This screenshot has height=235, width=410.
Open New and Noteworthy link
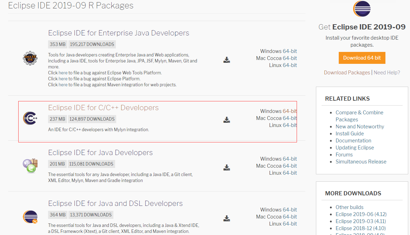pos(360,127)
